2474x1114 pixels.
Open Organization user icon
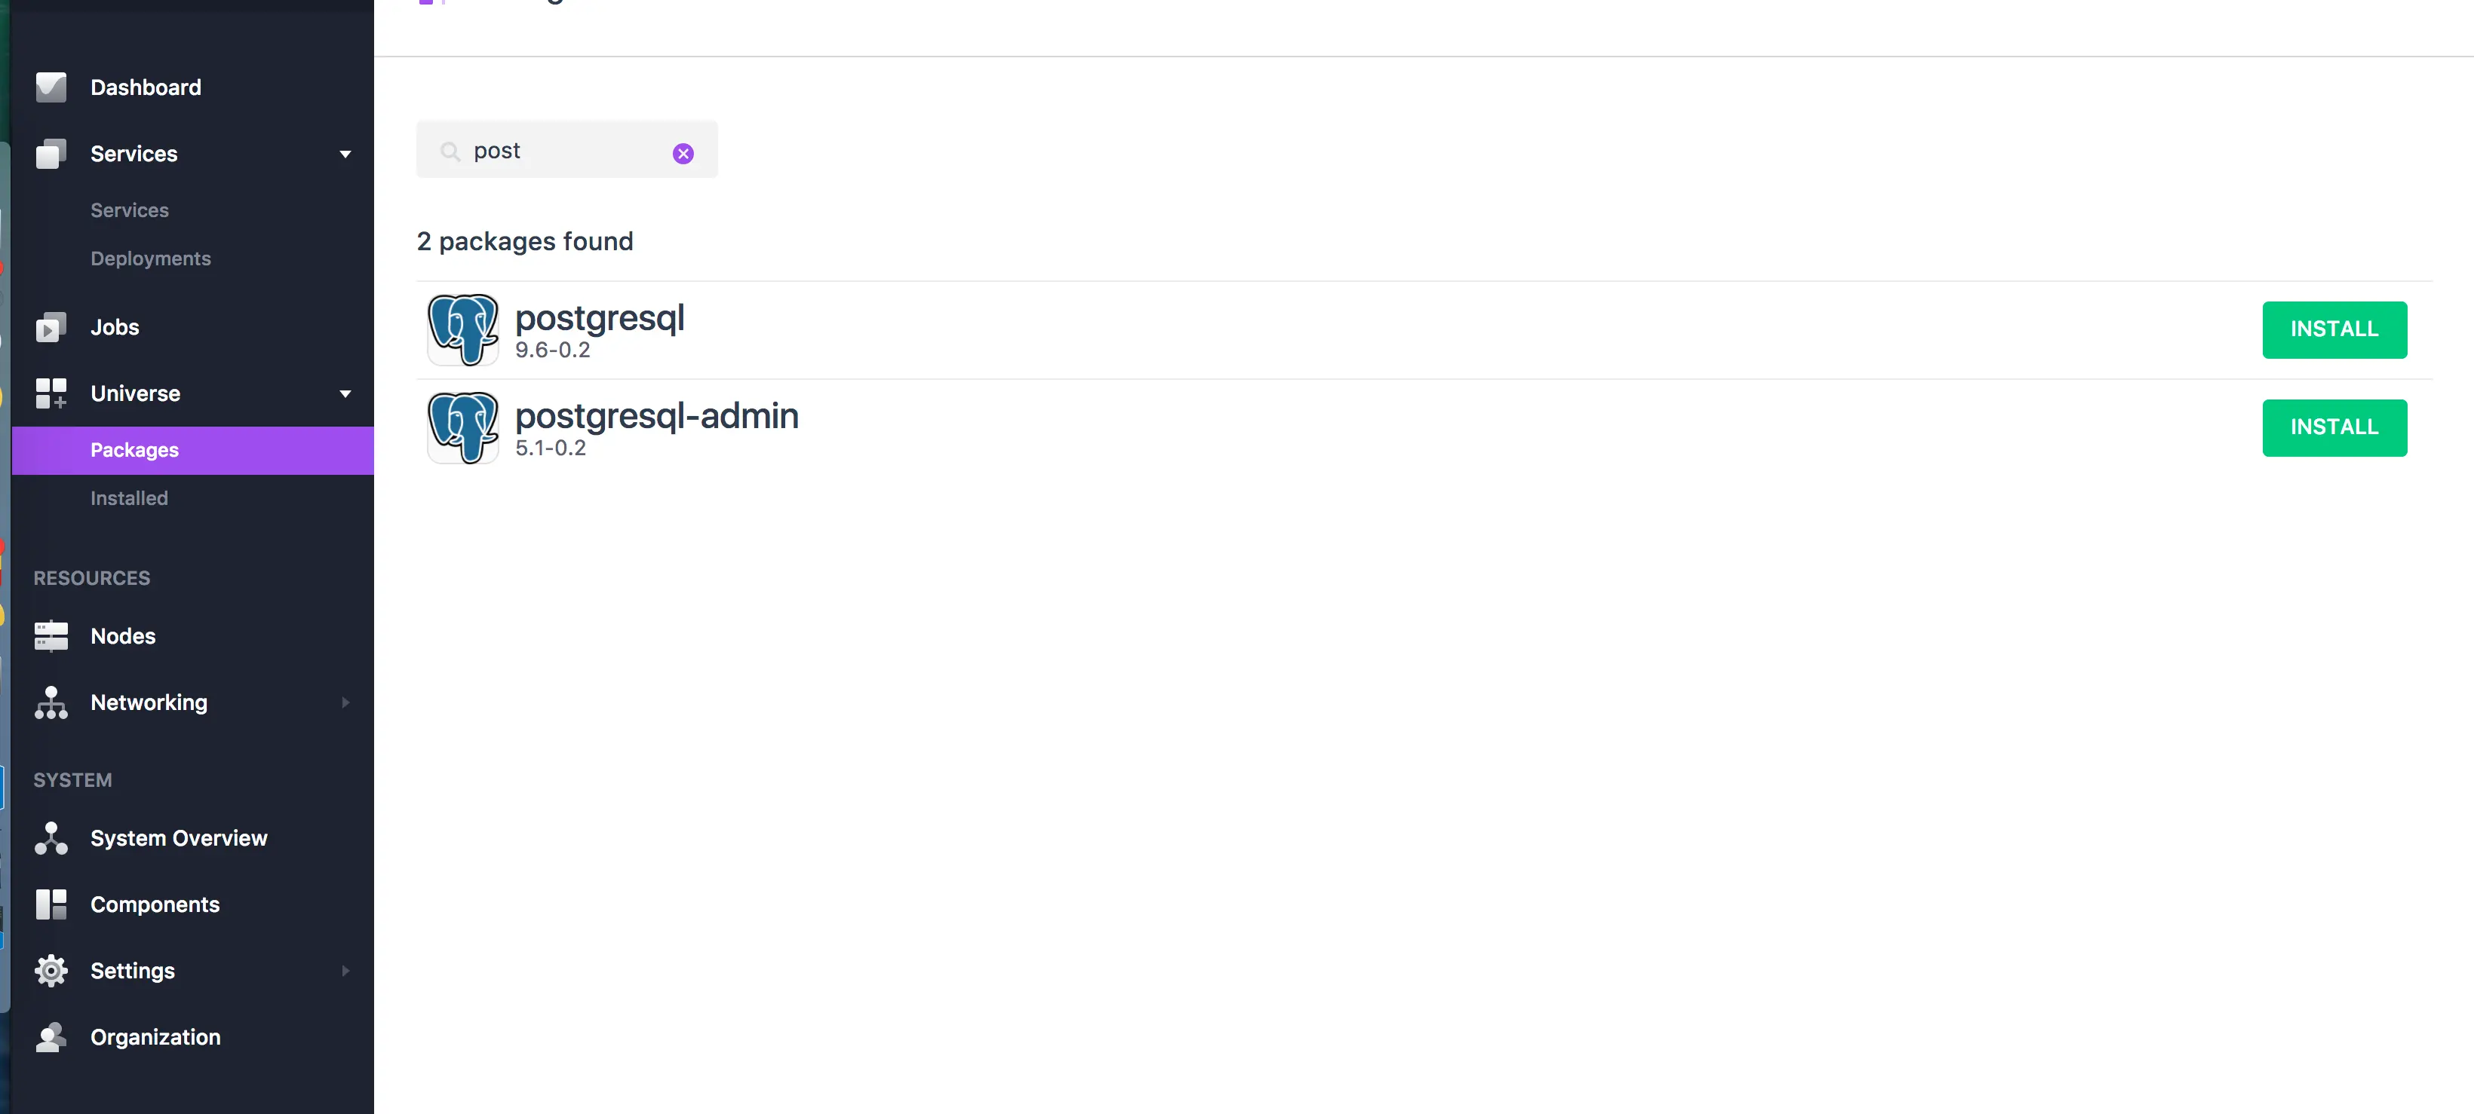51,1037
